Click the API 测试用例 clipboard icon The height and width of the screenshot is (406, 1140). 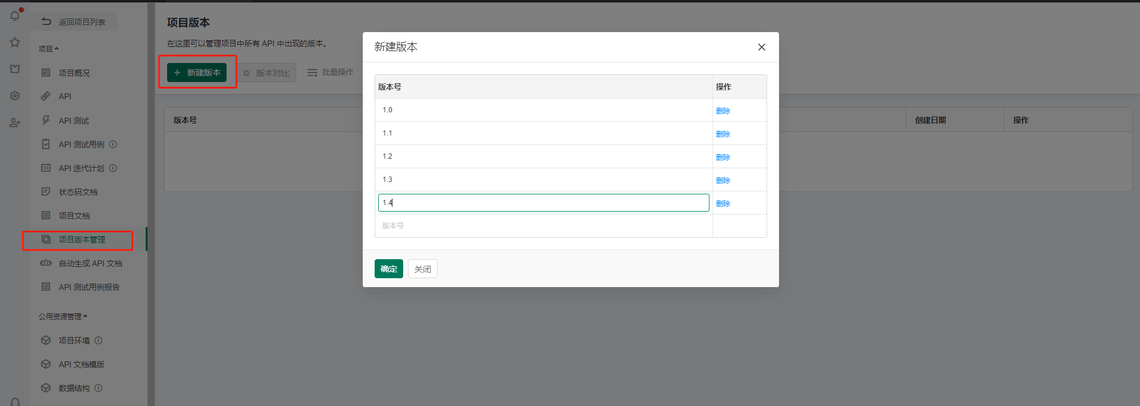point(46,144)
